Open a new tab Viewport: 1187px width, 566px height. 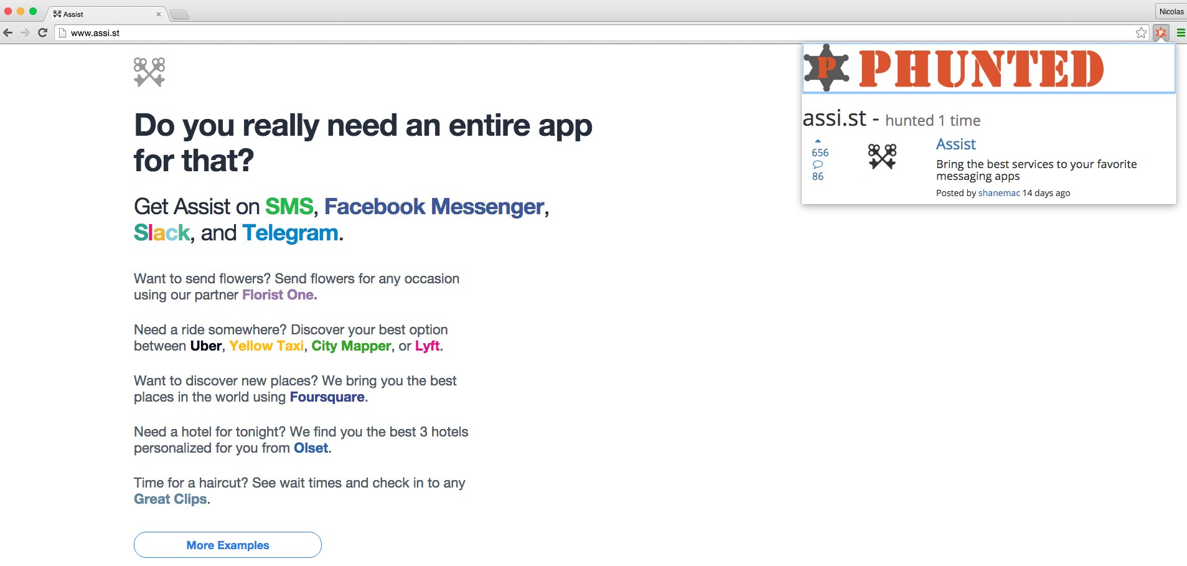(179, 14)
